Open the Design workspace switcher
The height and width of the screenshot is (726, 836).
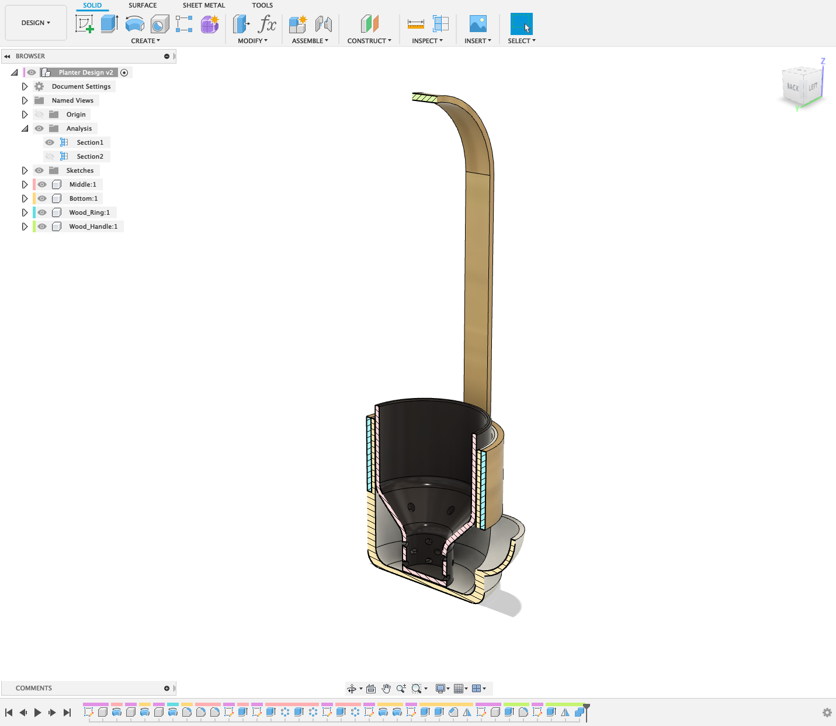coord(35,23)
